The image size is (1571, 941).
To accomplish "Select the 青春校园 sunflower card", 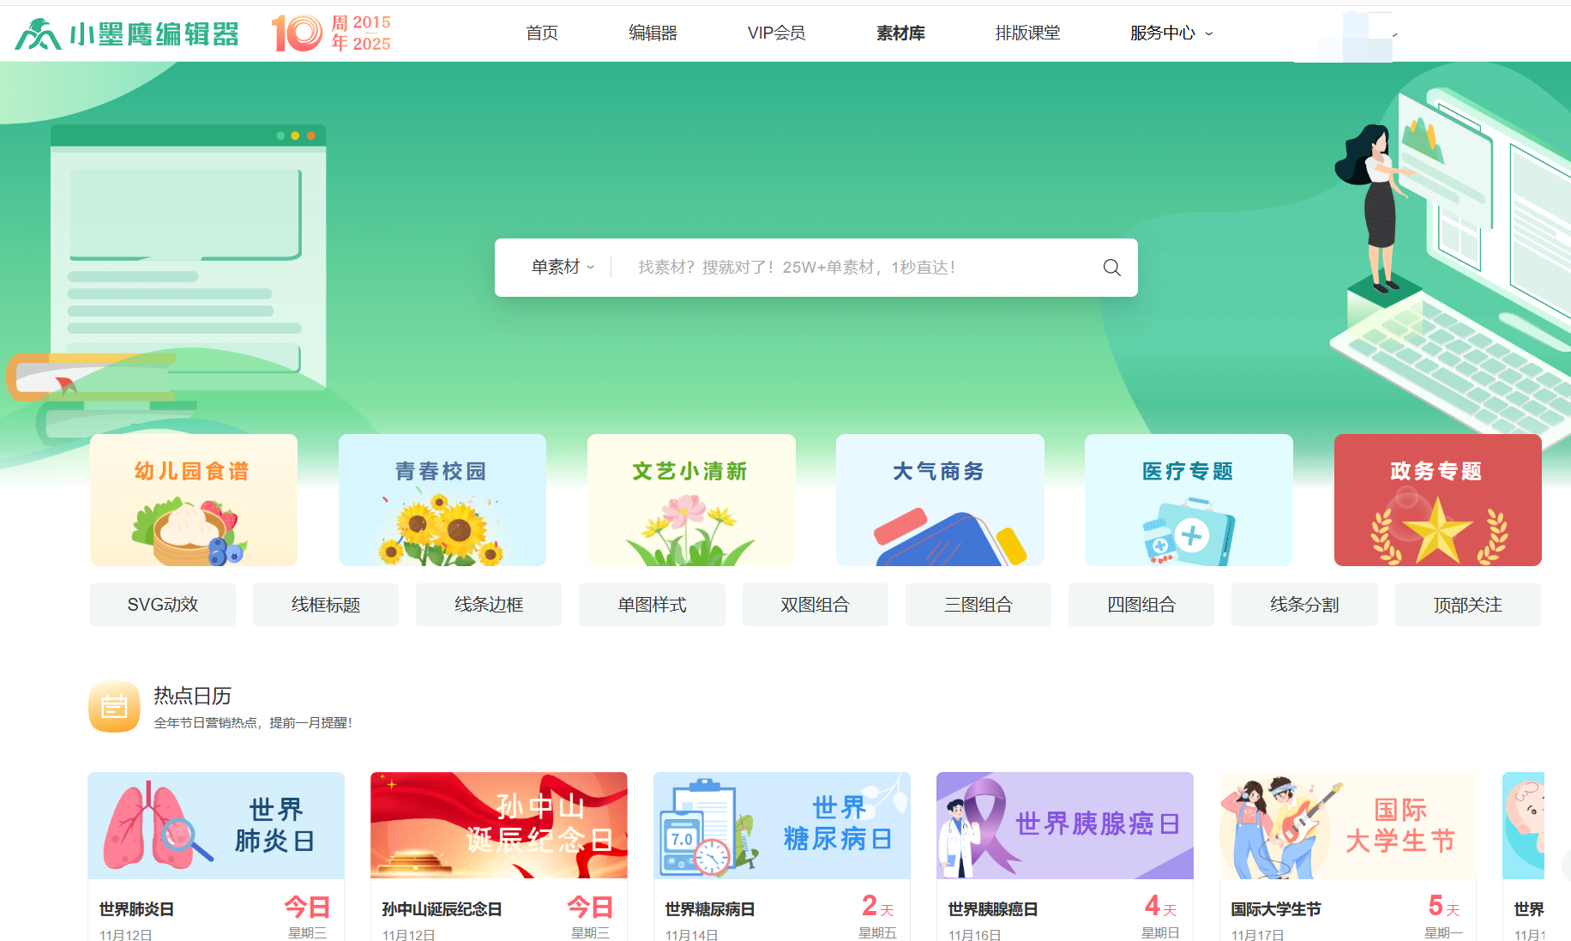I will (x=442, y=500).
